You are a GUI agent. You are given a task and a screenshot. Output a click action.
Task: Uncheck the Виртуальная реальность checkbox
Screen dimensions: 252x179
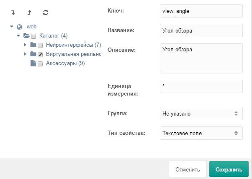point(40,55)
